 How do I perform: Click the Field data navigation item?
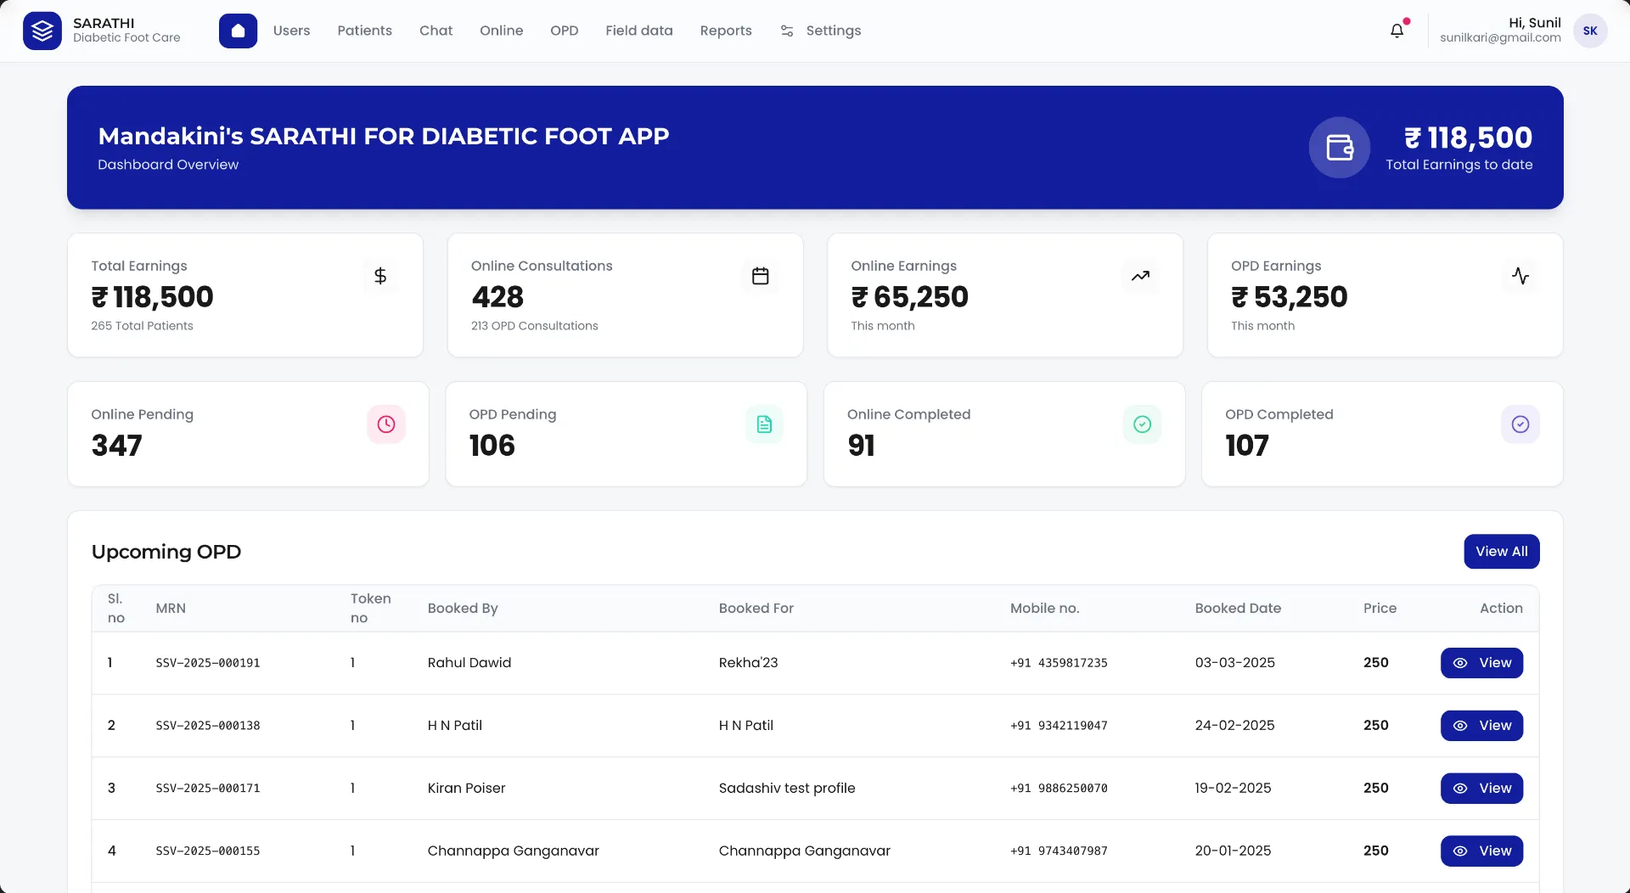639,31
